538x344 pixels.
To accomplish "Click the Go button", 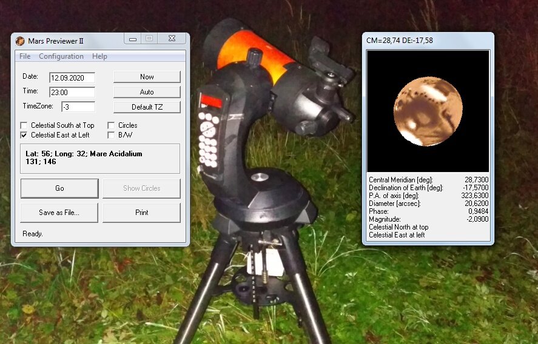I will click(x=59, y=188).
